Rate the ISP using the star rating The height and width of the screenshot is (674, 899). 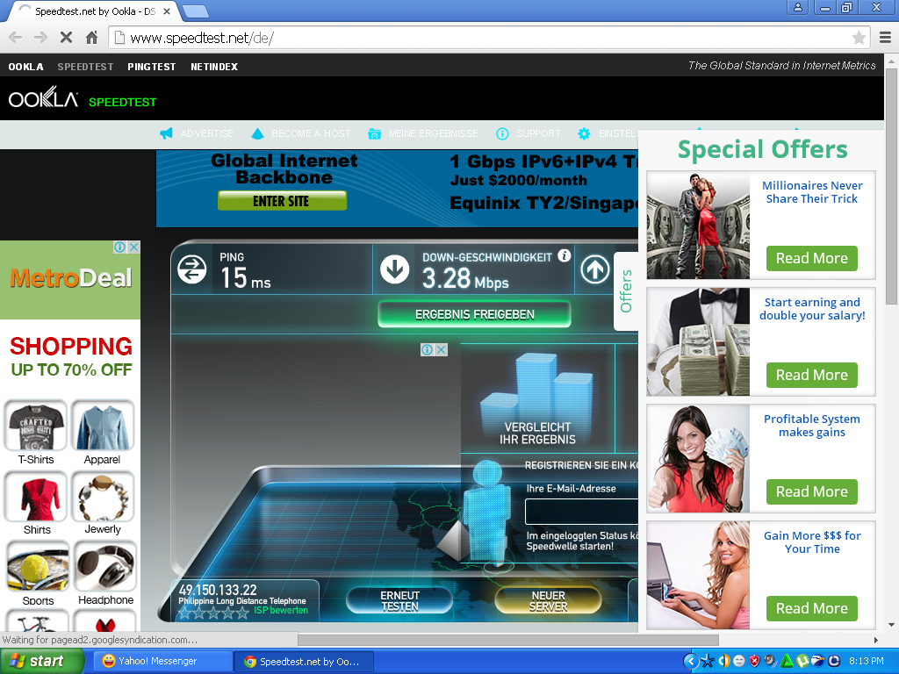(214, 613)
